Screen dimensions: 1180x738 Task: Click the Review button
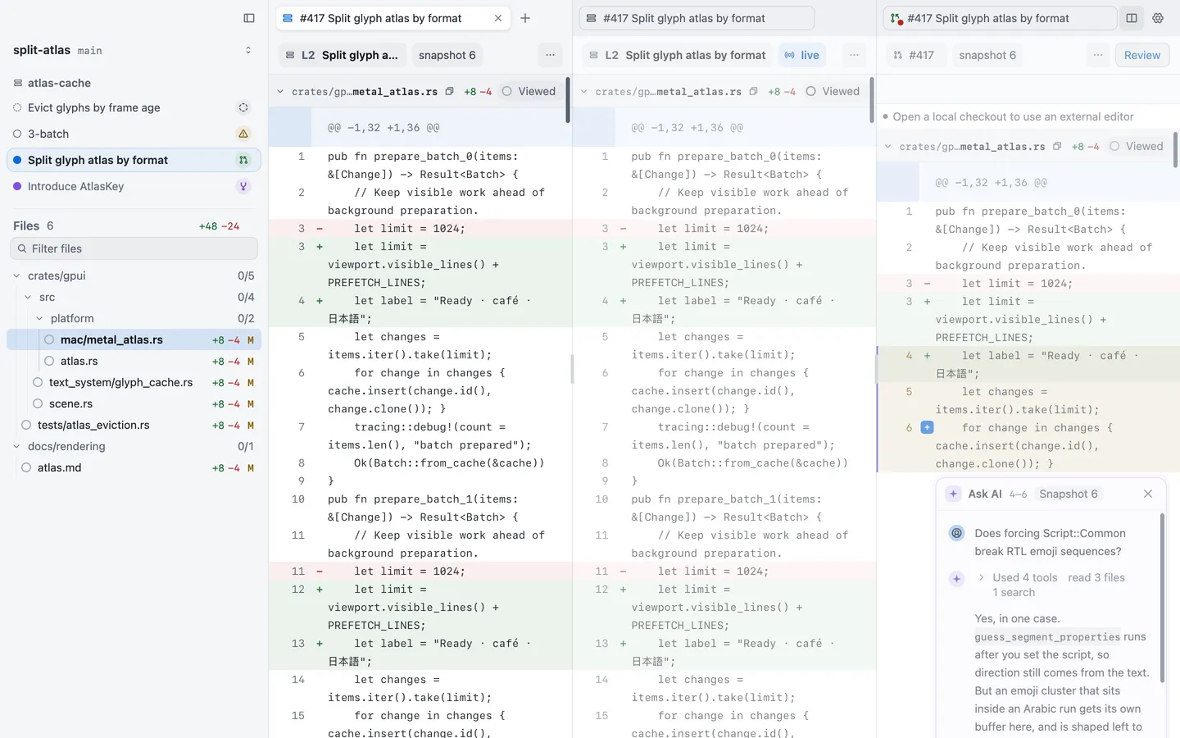click(x=1142, y=55)
